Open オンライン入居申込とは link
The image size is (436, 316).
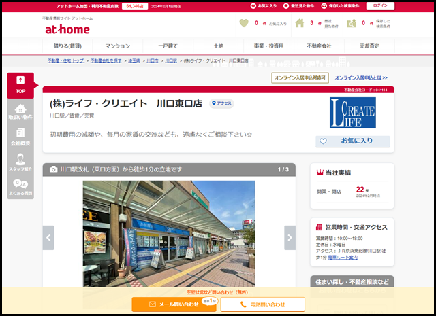361,77
